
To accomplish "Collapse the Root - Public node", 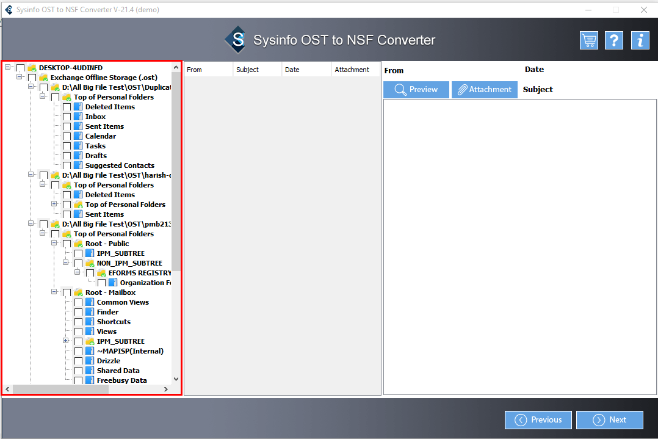I will (x=54, y=242).
